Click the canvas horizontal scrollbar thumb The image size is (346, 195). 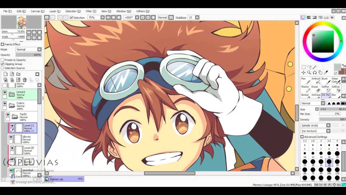click(x=169, y=173)
